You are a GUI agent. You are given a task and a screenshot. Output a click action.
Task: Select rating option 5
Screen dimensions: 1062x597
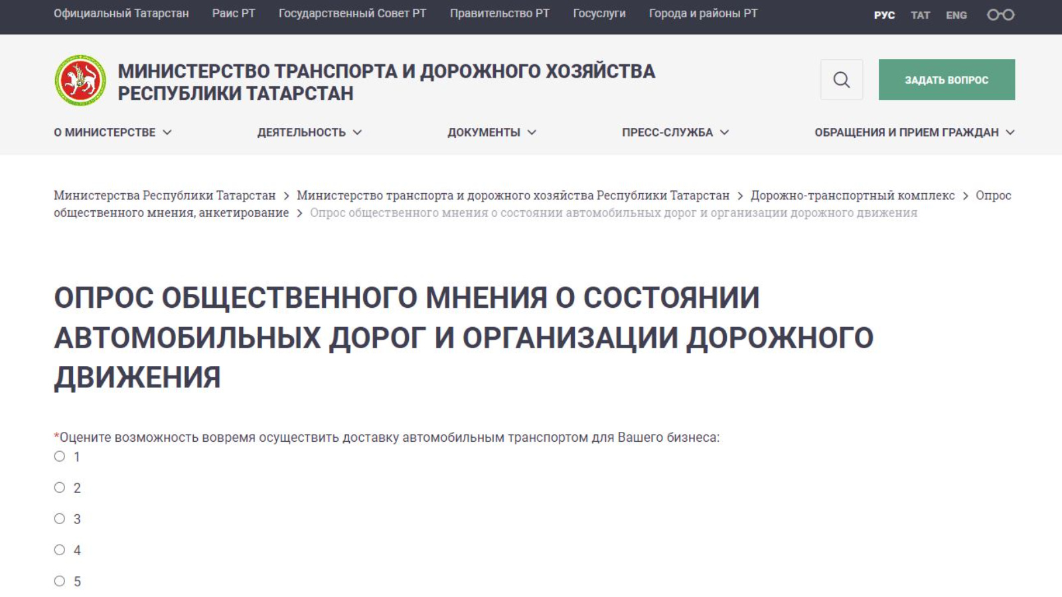pos(60,581)
